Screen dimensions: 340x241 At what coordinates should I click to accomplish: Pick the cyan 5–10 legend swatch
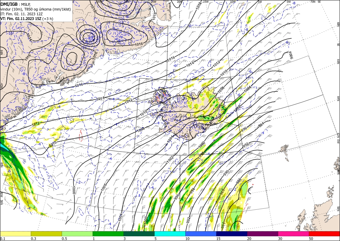[170, 234]
